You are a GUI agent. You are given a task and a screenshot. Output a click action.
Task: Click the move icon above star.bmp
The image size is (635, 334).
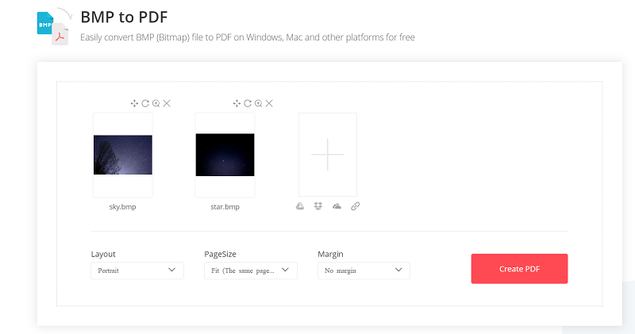(237, 103)
